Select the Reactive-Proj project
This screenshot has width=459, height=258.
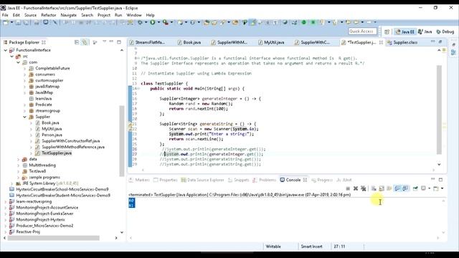[28, 231]
